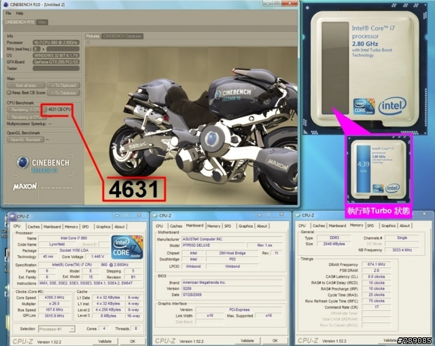
Task: Click the P7P55D DELUXE model field
Action: coord(213,246)
